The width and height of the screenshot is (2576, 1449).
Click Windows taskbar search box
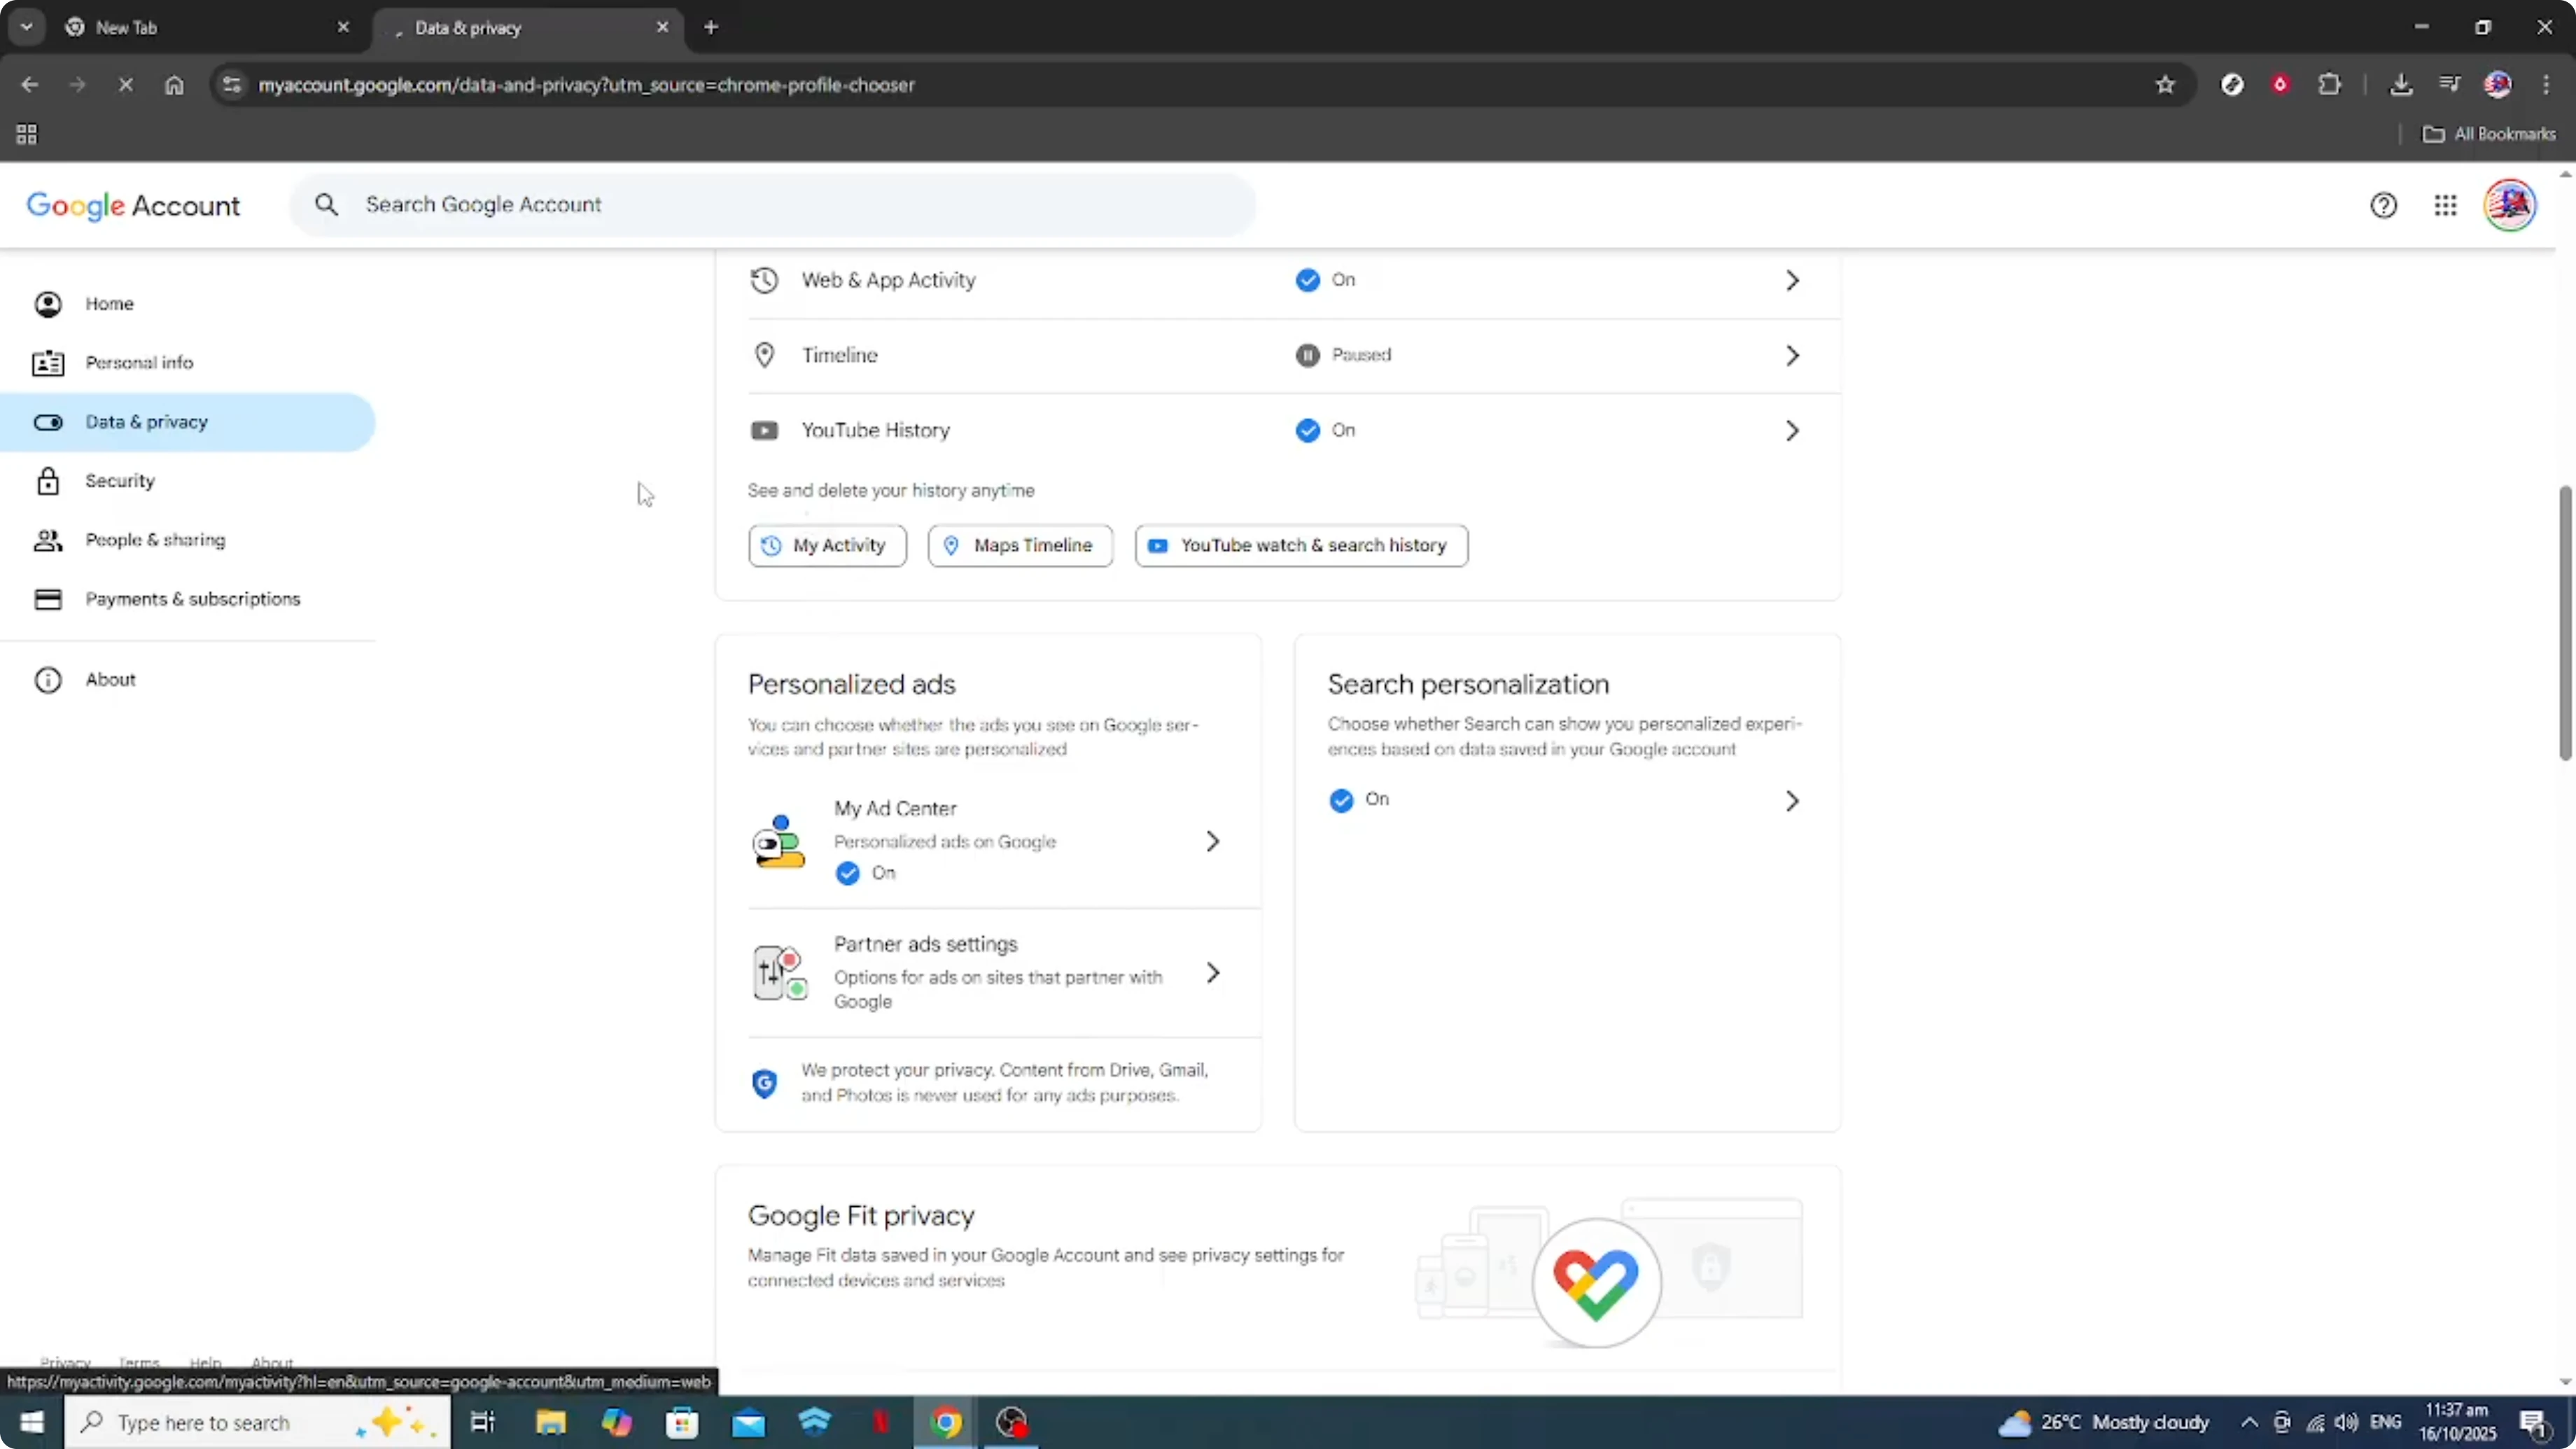(x=257, y=1422)
